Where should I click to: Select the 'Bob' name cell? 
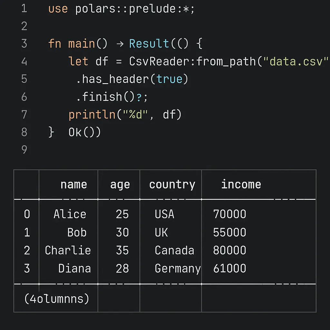click(x=77, y=232)
